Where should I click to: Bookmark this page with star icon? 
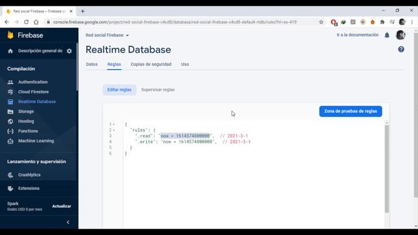[321, 22]
